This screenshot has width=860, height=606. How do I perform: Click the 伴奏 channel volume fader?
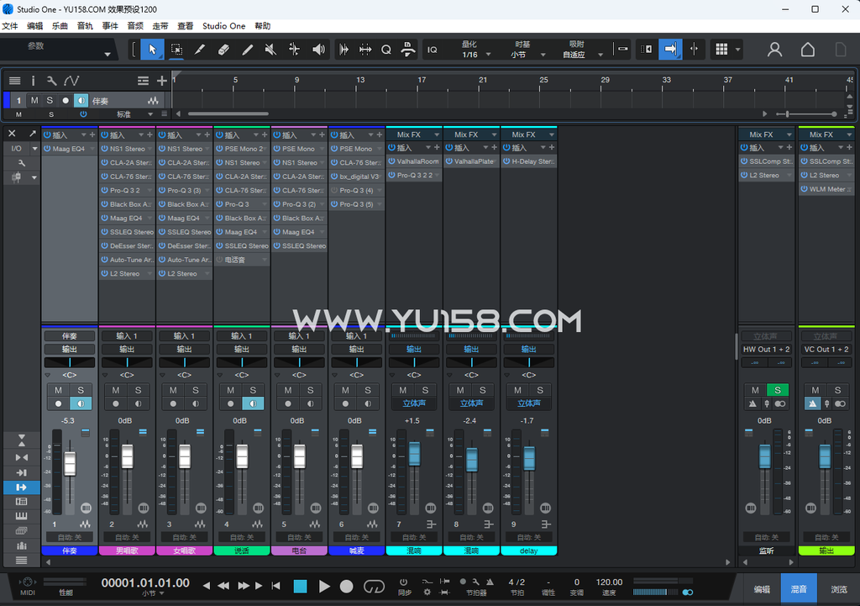tap(70, 464)
